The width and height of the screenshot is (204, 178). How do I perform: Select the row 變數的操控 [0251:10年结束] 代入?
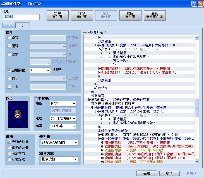click(139, 72)
